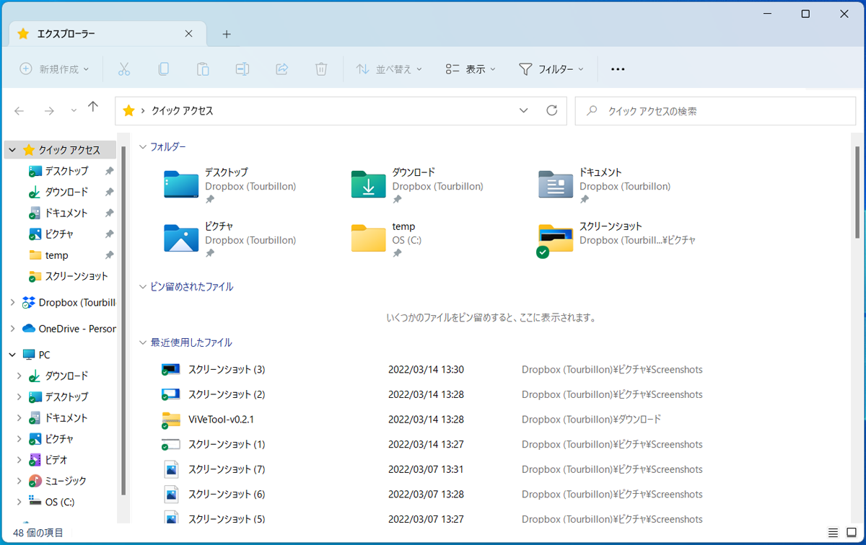The width and height of the screenshot is (866, 545).
Task: Click the Cut scissors icon in toolbar
Action: [123, 69]
